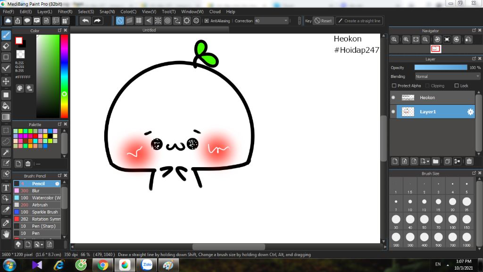Image resolution: width=483 pixels, height=272 pixels.
Task: Select the Text tool
Action: (6, 187)
